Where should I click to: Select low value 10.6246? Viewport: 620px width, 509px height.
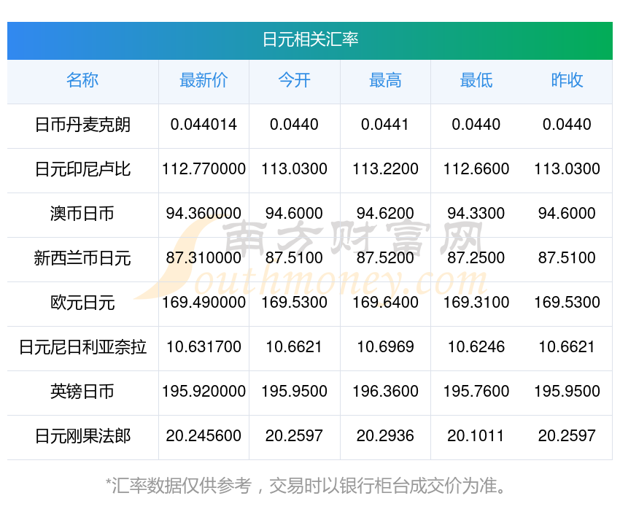coord(476,347)
